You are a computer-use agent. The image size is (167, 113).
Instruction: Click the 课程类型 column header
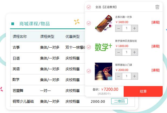(47, 36)
